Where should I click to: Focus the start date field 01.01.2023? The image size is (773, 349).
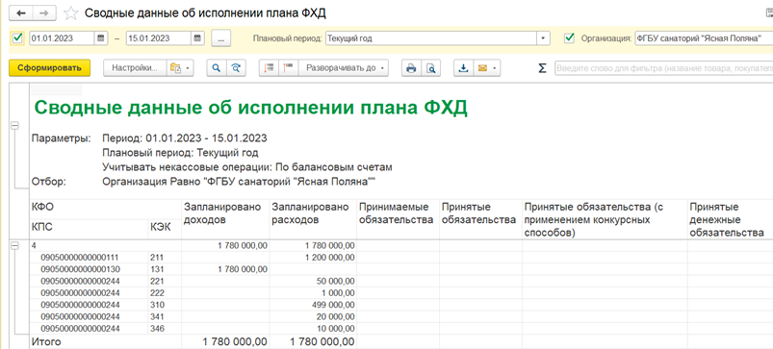click(x=63, y=37)
